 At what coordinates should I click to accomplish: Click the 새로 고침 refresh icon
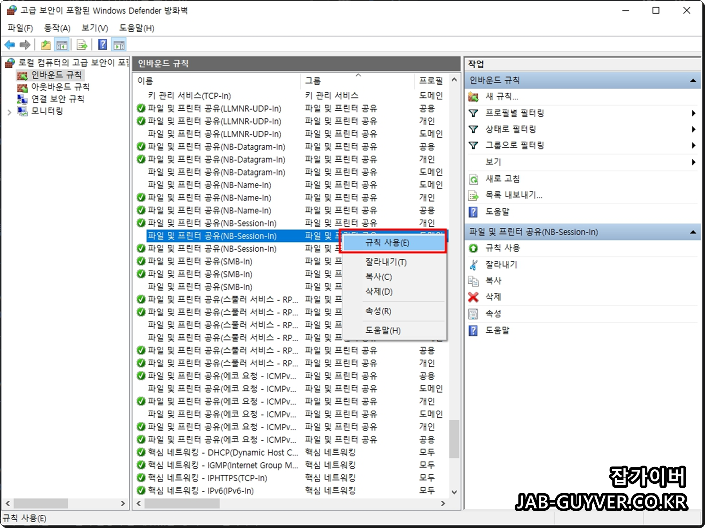pos(474,179)
